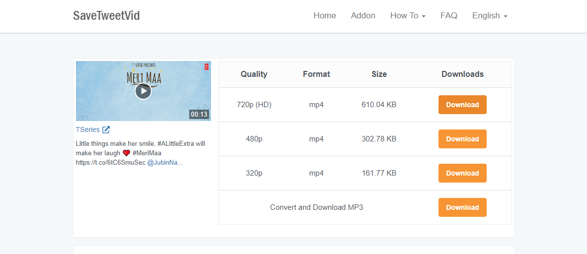Image resolution: width=587 pixels, height=254 pixels.
Task: Click the #ALittleExtra hashtag text
Action: tap(176, 143)
